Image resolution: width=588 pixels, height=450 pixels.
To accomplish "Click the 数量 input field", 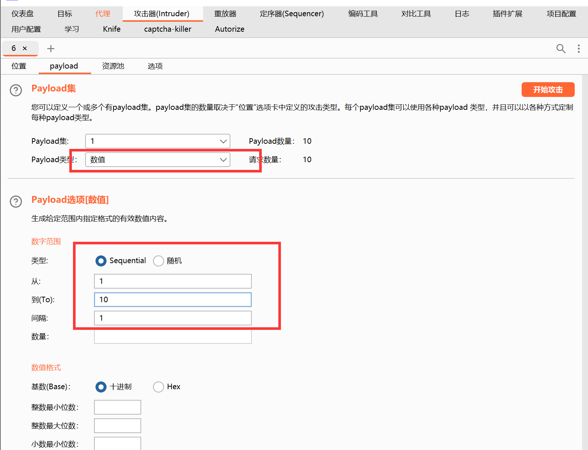I will (x=173, y=336).
